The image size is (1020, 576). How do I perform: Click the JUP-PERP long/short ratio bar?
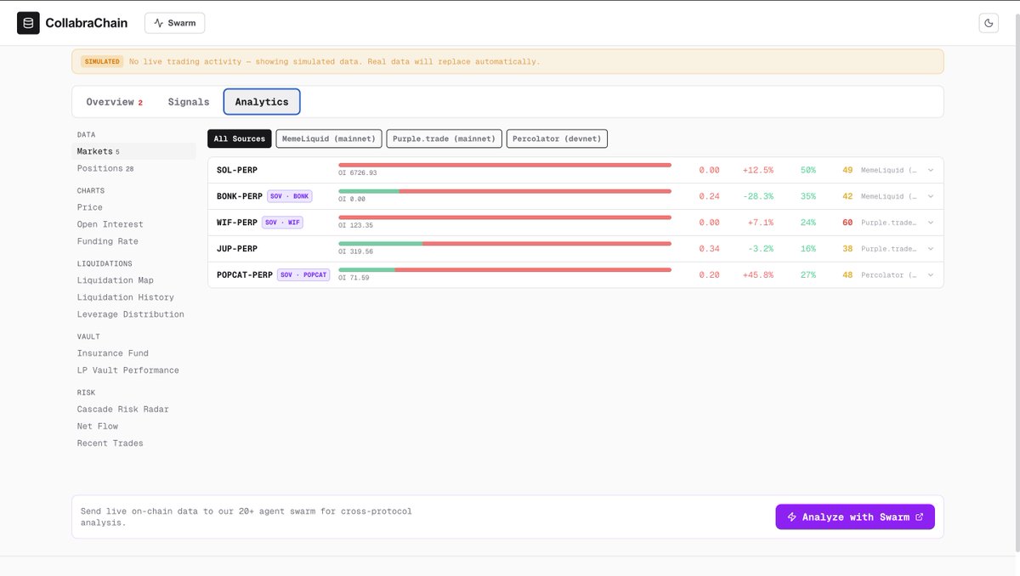(x=505, y=244)
